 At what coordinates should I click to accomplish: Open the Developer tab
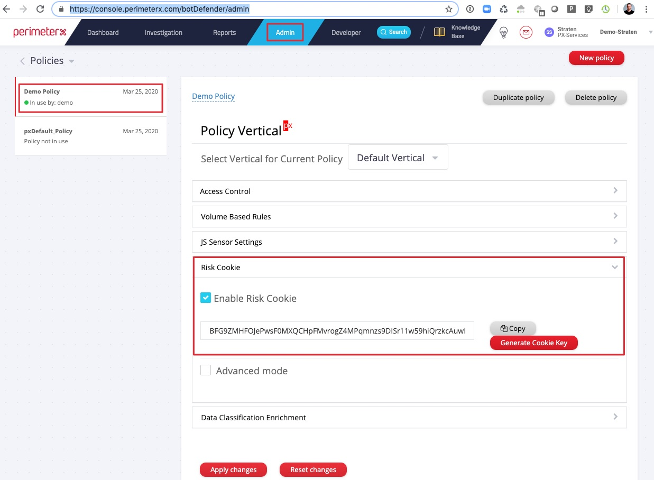[x=346, y=33]
